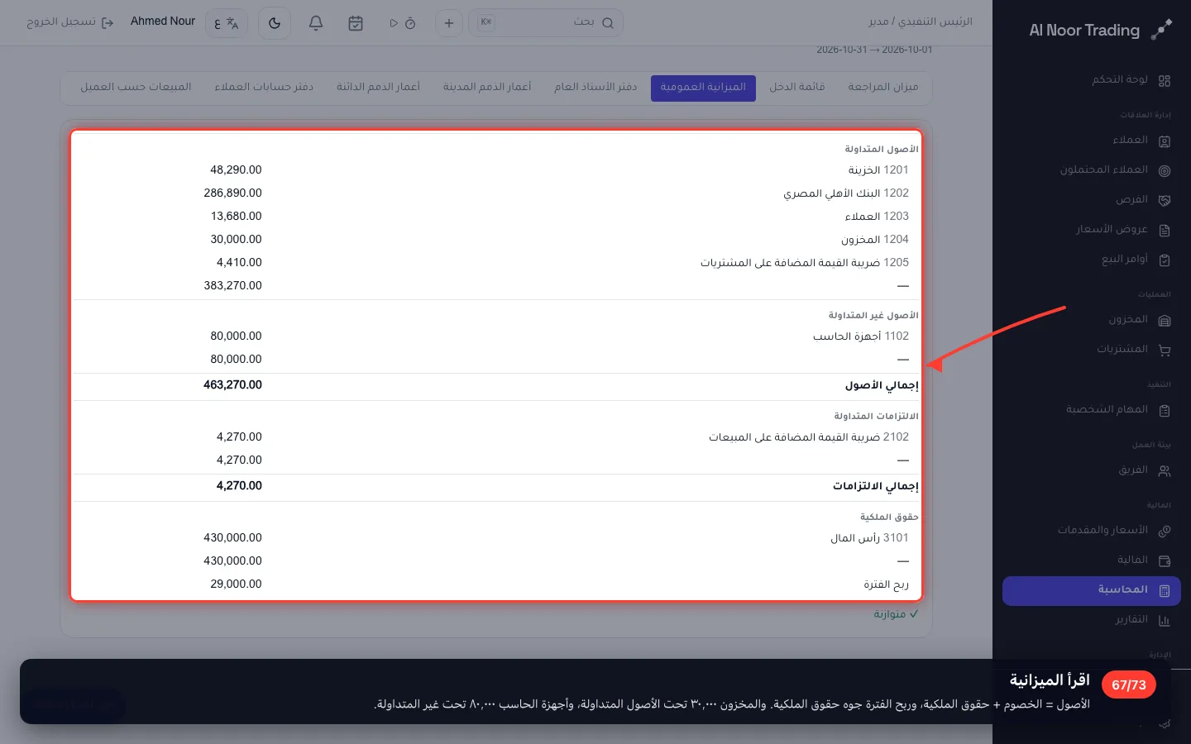The width and height of the screenshot is (1191, 744).
Task: Switch to ميزان المراجعة tab
Action: pos(883,87)
